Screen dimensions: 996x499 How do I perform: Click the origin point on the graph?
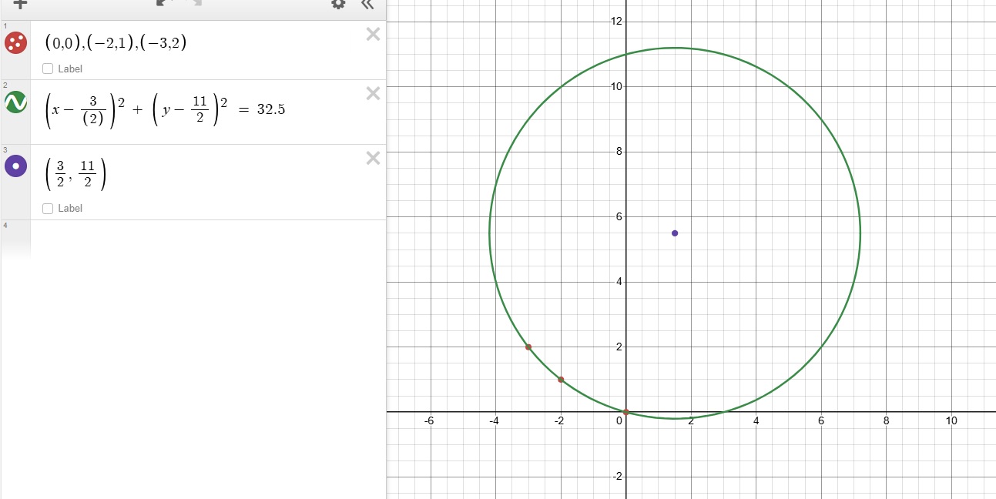pos(626,412)
